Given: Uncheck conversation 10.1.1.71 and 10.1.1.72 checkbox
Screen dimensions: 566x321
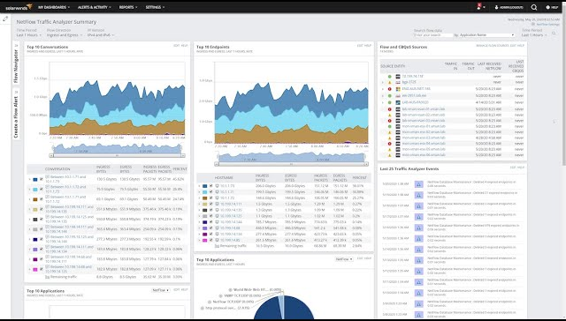Looking at the screenshot, I should (42, 199).
